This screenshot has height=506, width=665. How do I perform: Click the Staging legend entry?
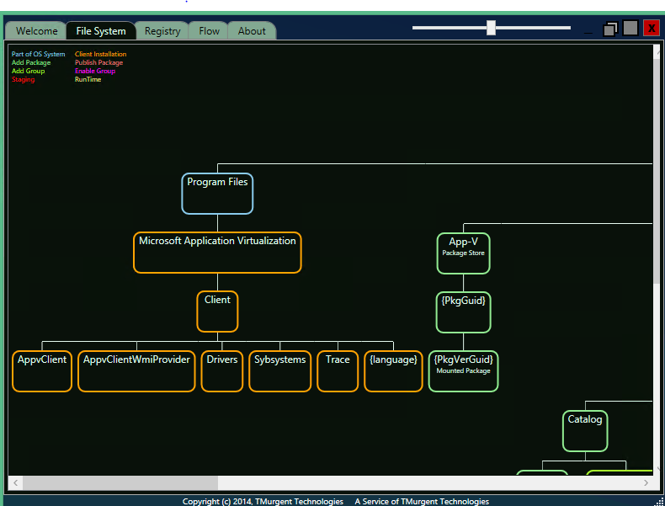[x=23, y=79]
